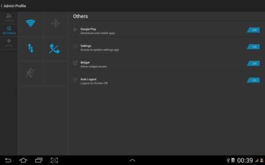265x165 pixels.
Task: Click the 'Others' section heading
Action: pos(80,16)
